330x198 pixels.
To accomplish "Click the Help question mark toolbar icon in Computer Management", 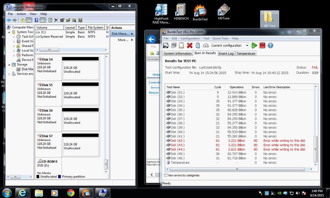I will [36, 20].
